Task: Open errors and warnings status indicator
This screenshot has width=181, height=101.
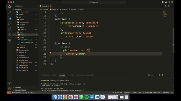Action: point(26,93)
